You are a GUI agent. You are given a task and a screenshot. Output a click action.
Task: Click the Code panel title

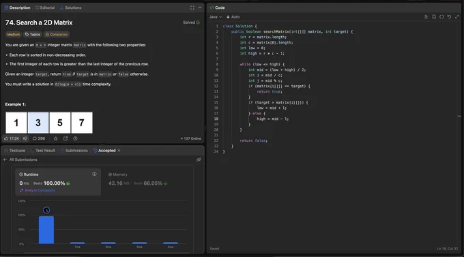217,7
